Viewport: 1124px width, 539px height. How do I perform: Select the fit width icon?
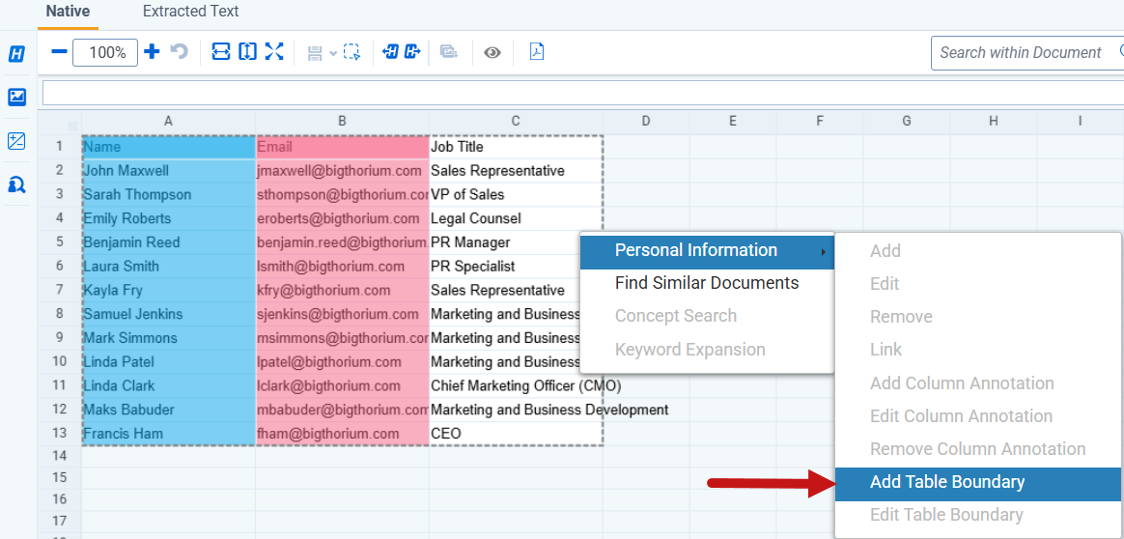(221, 51)
